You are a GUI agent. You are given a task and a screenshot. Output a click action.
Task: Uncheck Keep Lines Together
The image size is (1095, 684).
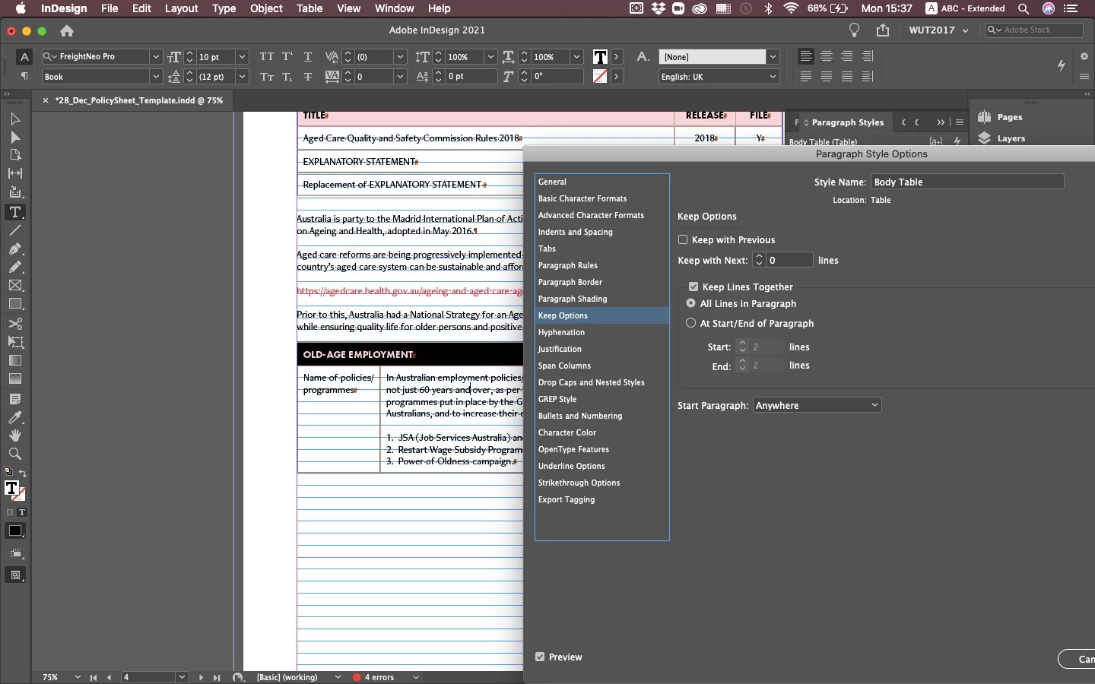pos(693,287)
